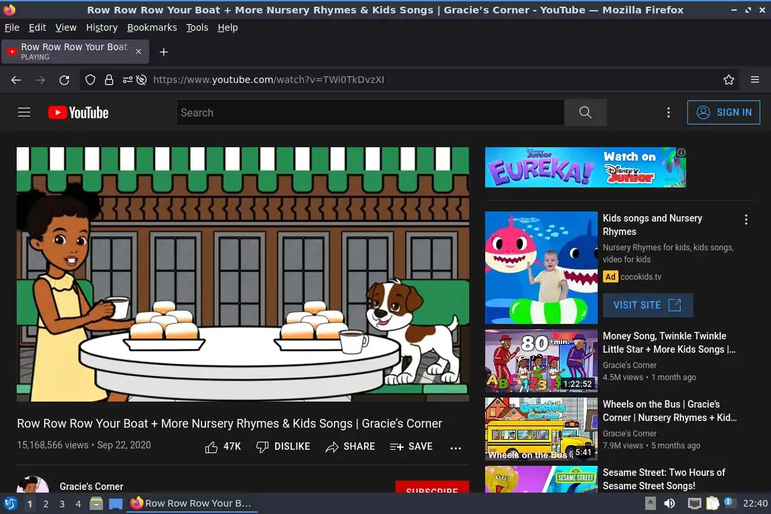Open the YouTube hamburger guide menu

pyautogui.click(x=24, y=112)
